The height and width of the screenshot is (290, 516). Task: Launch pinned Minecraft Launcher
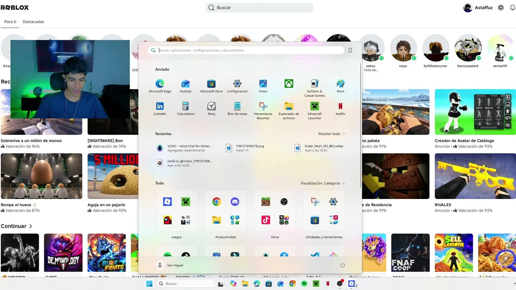pyautogui.click(x=314, y=110)
